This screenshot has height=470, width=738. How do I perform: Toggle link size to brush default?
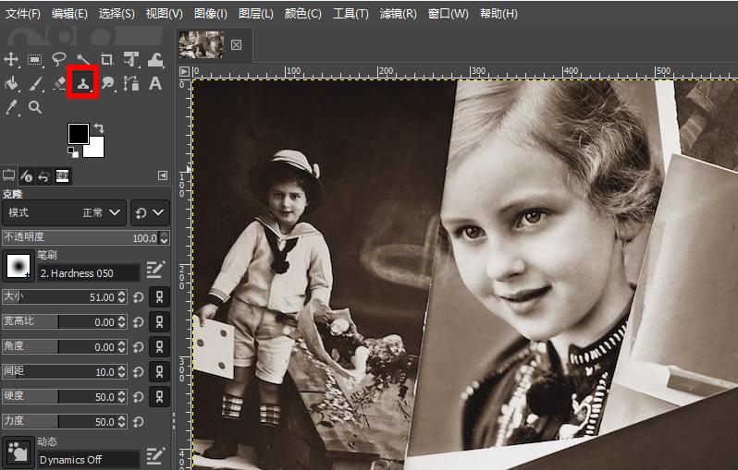click(x=160, y=297)
